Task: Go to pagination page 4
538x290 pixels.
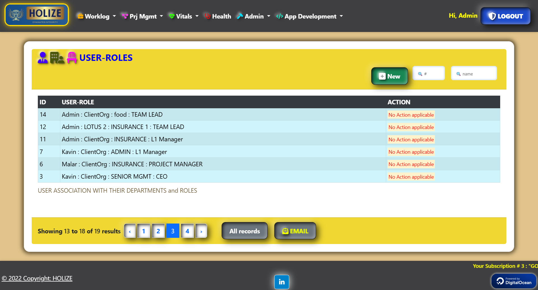Action: (x=187, y=231)
